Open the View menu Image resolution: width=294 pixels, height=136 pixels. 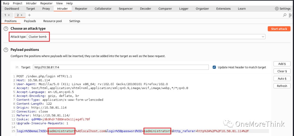(59, 3)
